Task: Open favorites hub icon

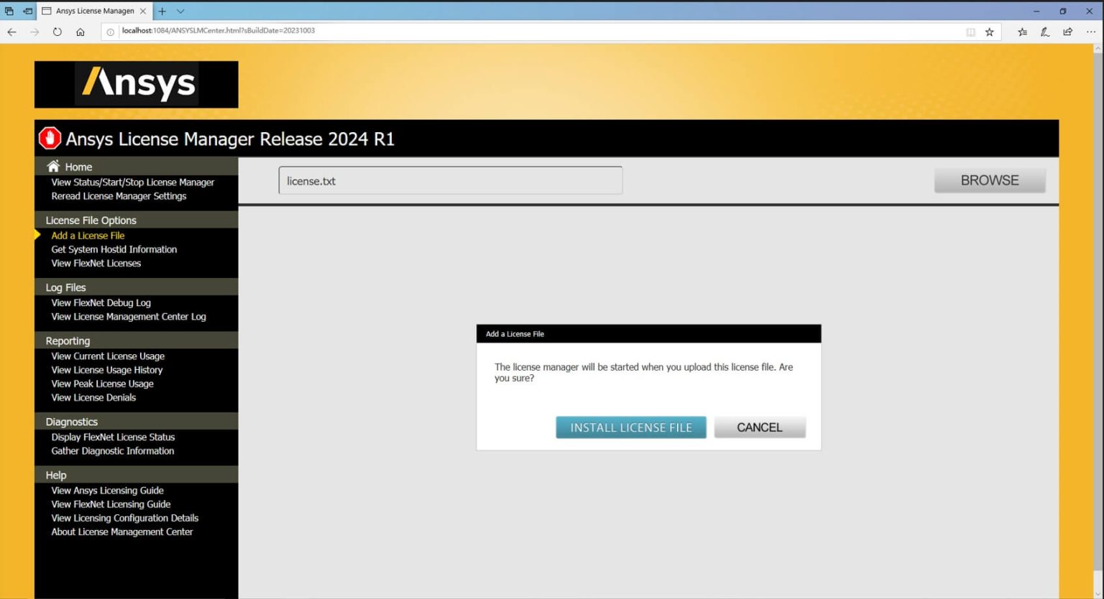Action: tap(1022, 32)
